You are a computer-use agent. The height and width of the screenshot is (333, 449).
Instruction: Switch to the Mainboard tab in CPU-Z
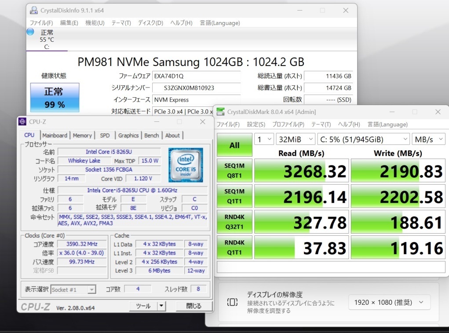click(55, 135)
